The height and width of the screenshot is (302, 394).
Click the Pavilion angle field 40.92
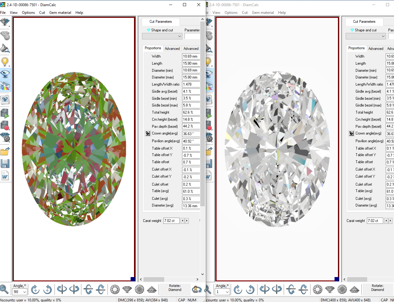coord(191,141)
